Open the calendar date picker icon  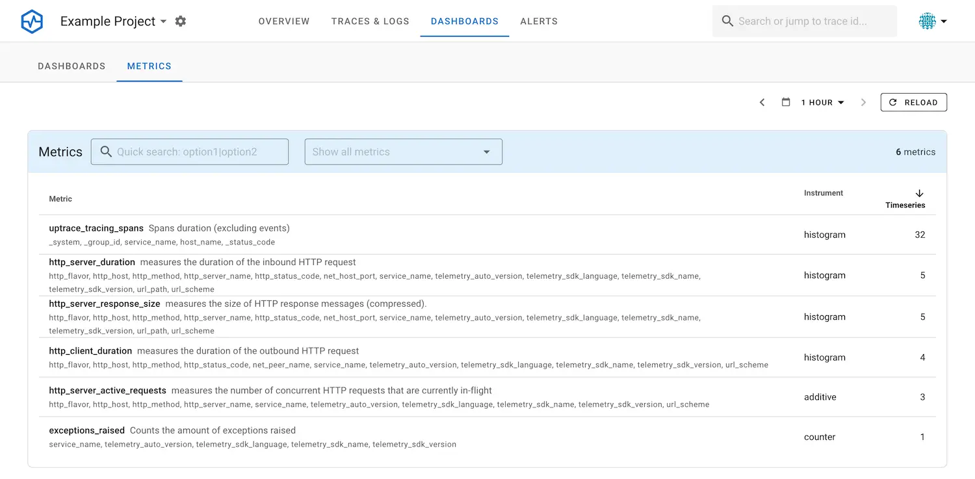click(x=786, y=103)
